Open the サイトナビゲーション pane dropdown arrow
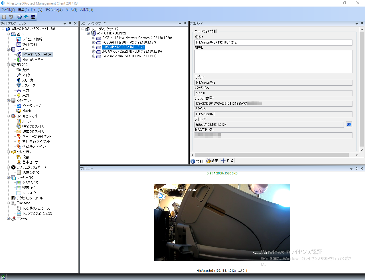This screenshot has height=280, width=365. (65, 24)
